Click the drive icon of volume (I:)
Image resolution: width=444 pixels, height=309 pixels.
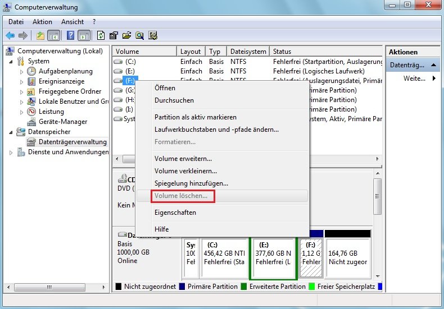(x=118, y=109)
